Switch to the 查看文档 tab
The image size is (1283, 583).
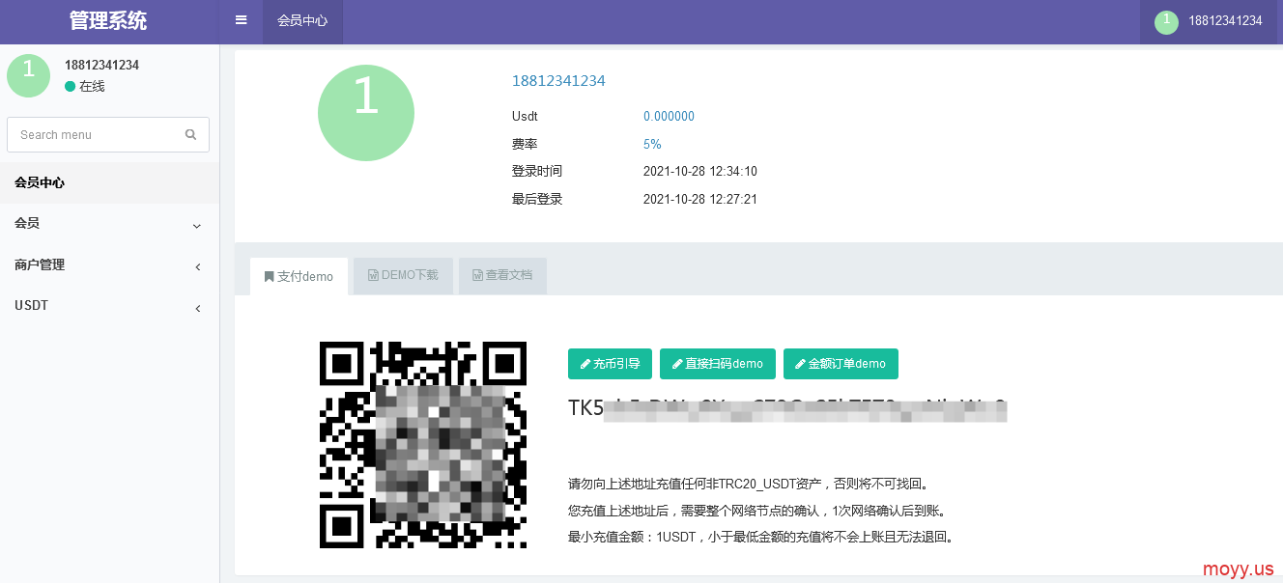click(x=502, y=275)
